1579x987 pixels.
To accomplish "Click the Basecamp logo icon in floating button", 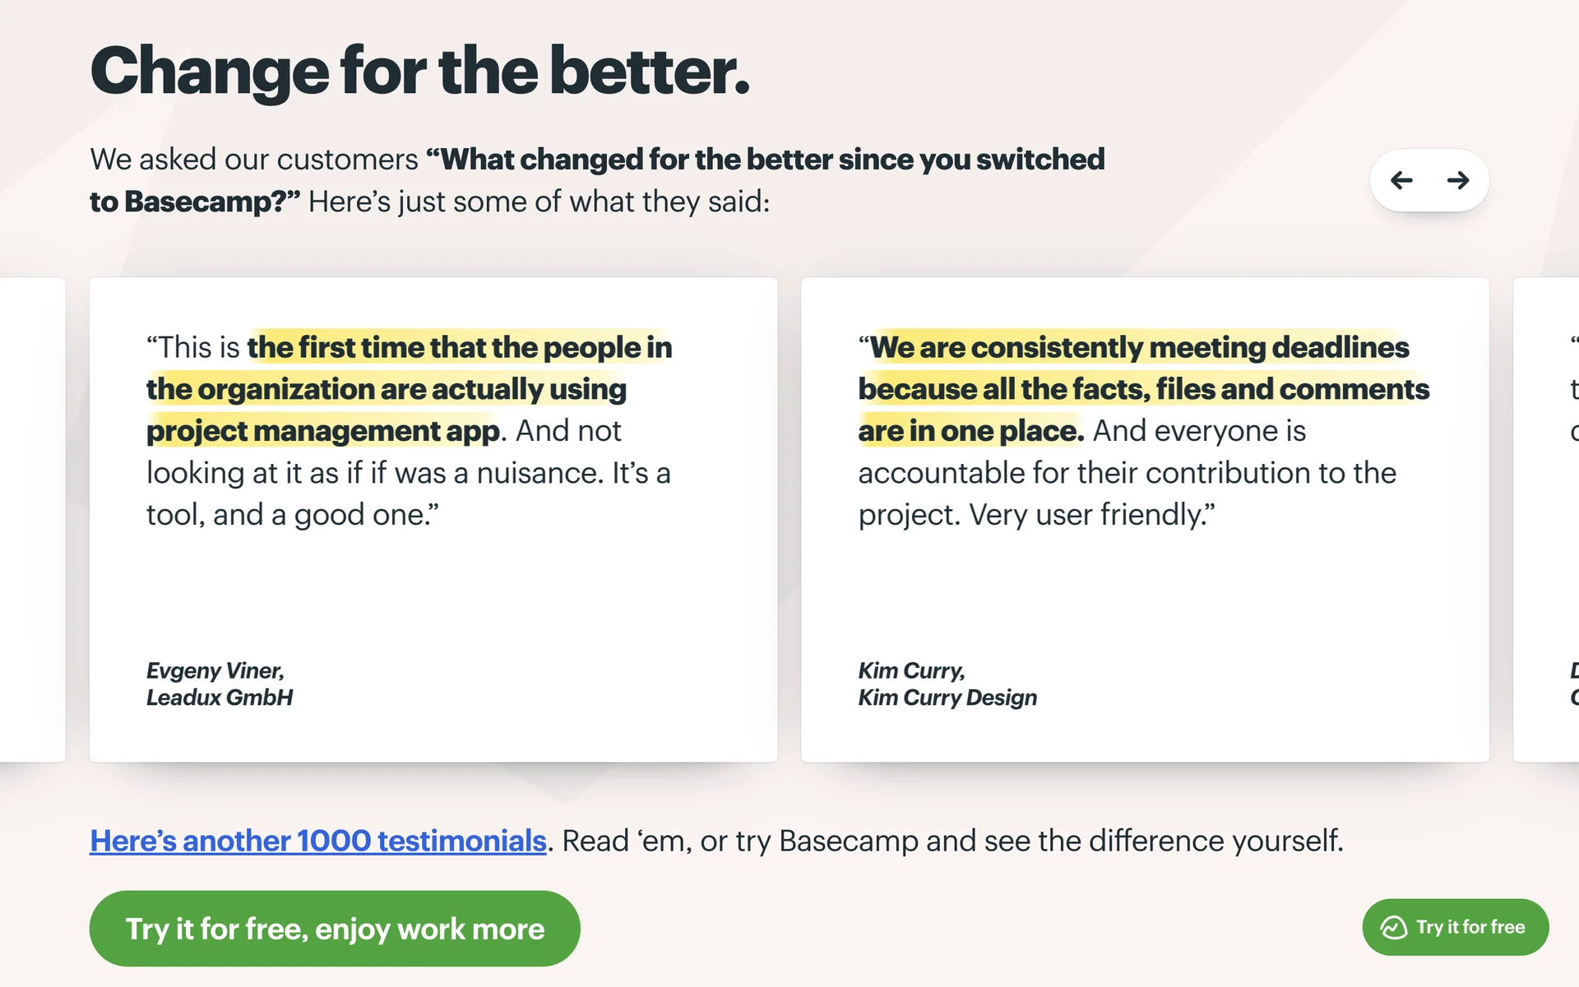I will (1394, 927).
